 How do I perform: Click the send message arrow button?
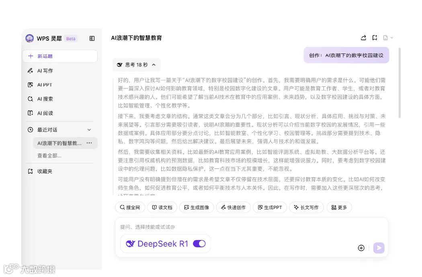tap(379, 248)
